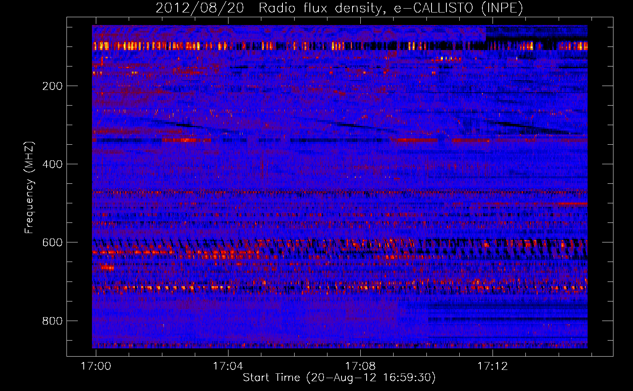This screenshot has height=391, width=633.
Task: Click the 600 frequency tick label
Action: pos(52,242)
